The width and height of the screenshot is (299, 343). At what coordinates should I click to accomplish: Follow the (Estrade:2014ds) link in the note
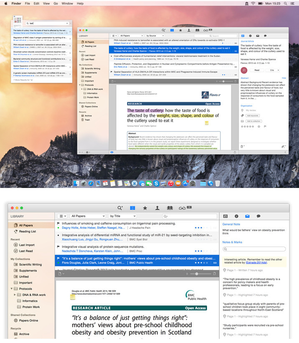tap(257, 263)
